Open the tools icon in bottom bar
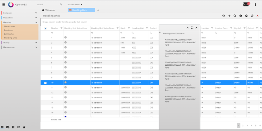Screen dimensions: 262x131 click(13, 127)
